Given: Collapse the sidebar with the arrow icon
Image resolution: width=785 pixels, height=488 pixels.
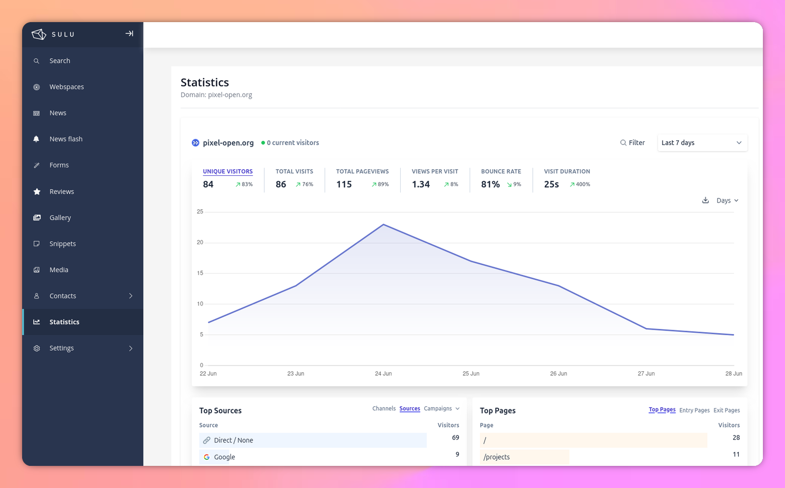Looking at the screenshot, I should 129,33.
